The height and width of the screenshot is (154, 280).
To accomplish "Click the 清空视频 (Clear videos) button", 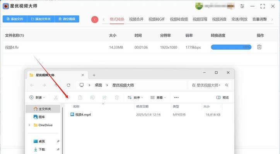I will [67, 19].
